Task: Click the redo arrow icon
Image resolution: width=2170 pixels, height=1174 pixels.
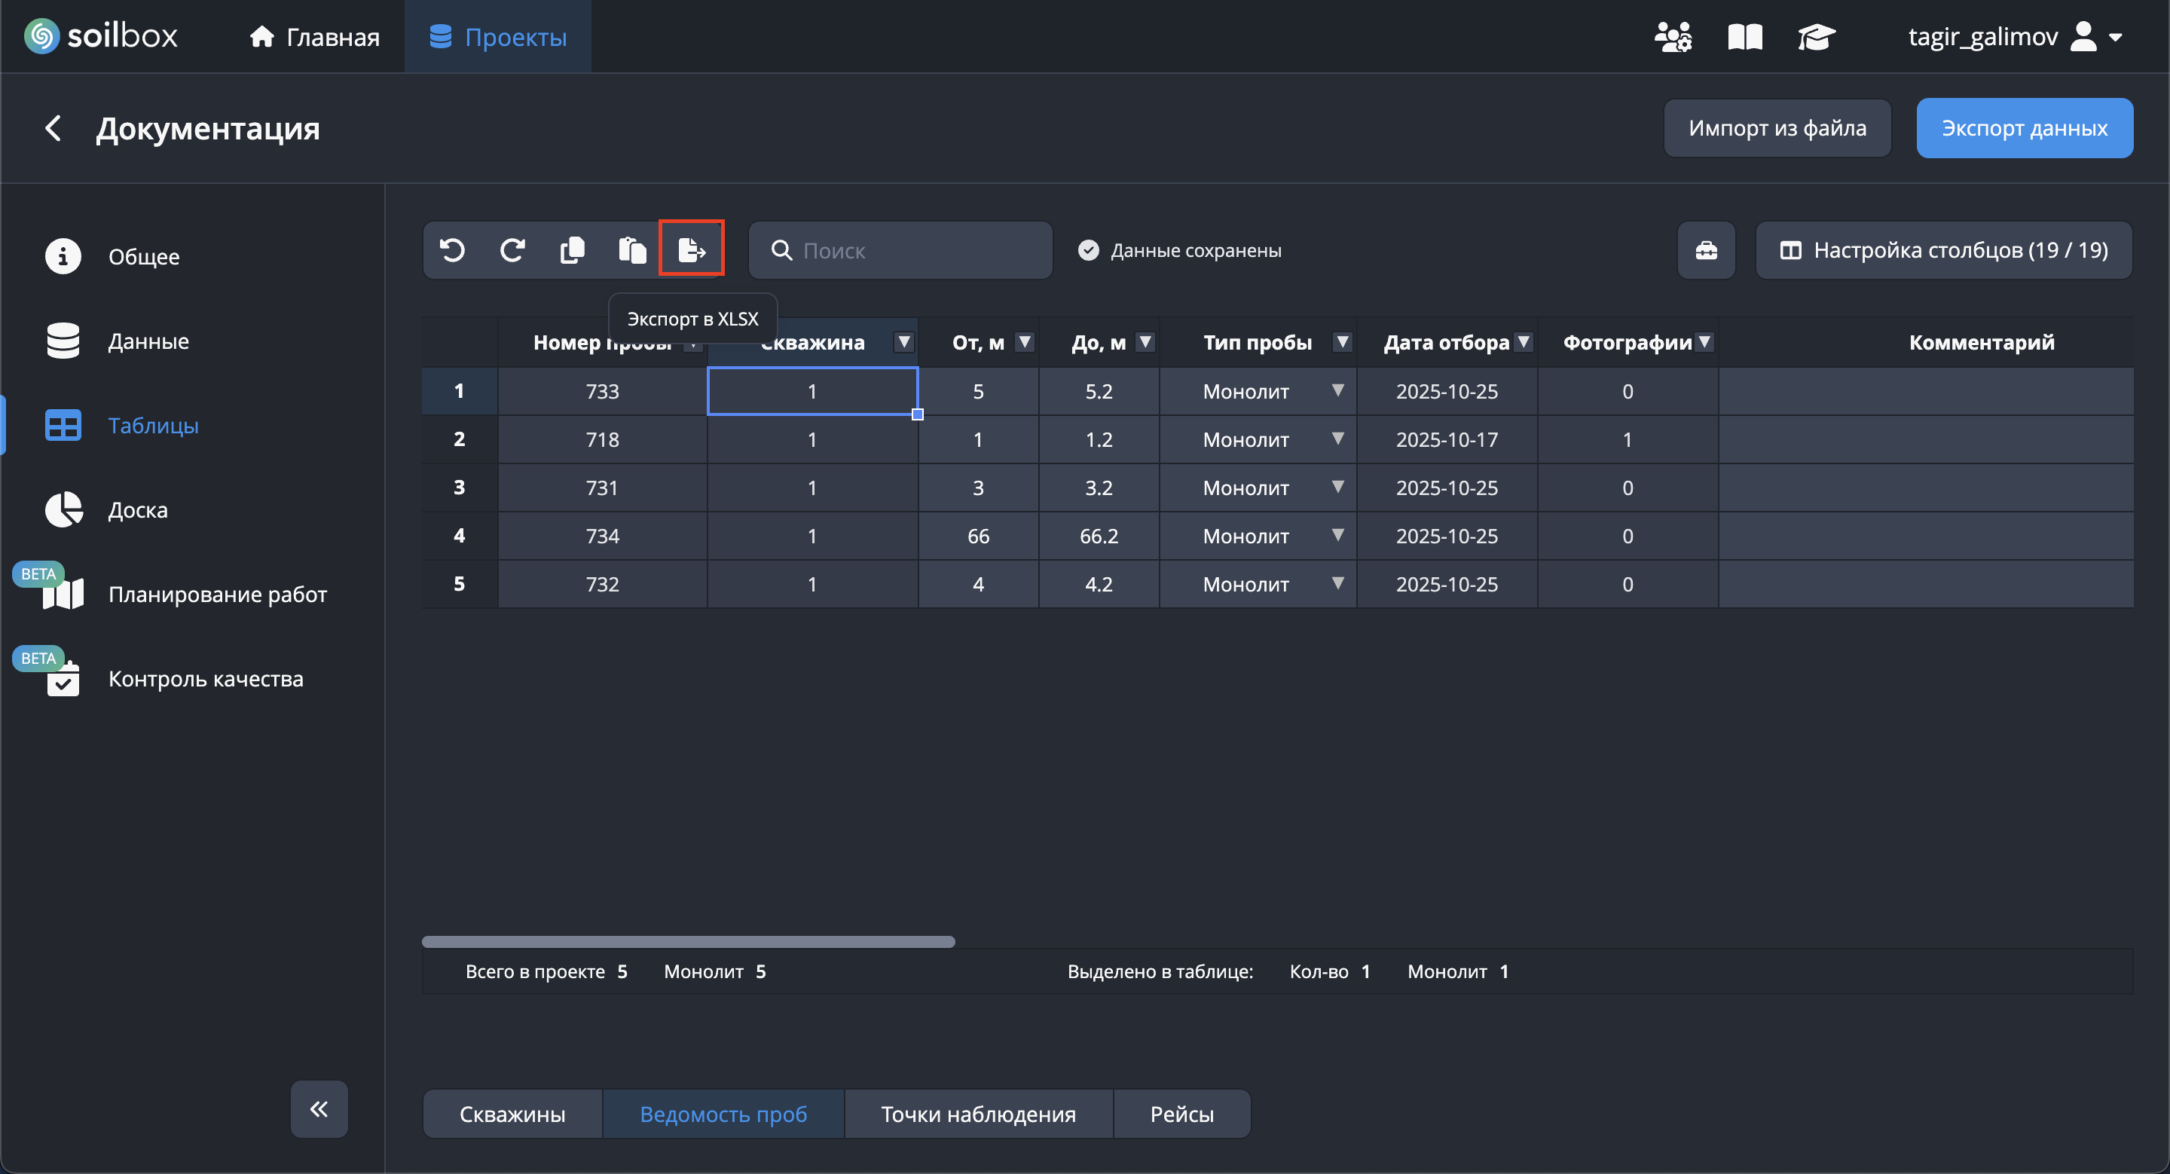Action: click(x=512, y=250)
